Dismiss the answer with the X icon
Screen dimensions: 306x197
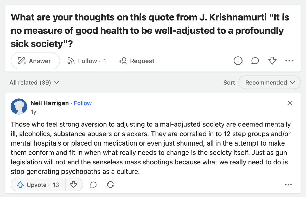pos(290,103)
